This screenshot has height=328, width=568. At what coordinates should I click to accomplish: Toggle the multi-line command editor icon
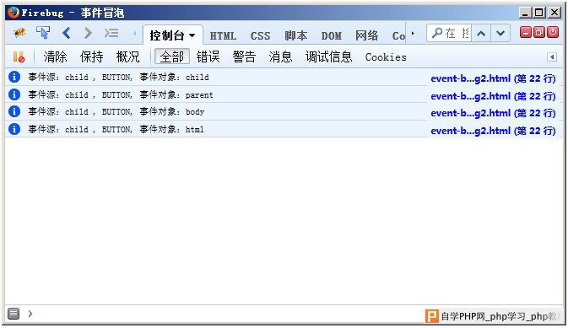[x=111, y=33]
